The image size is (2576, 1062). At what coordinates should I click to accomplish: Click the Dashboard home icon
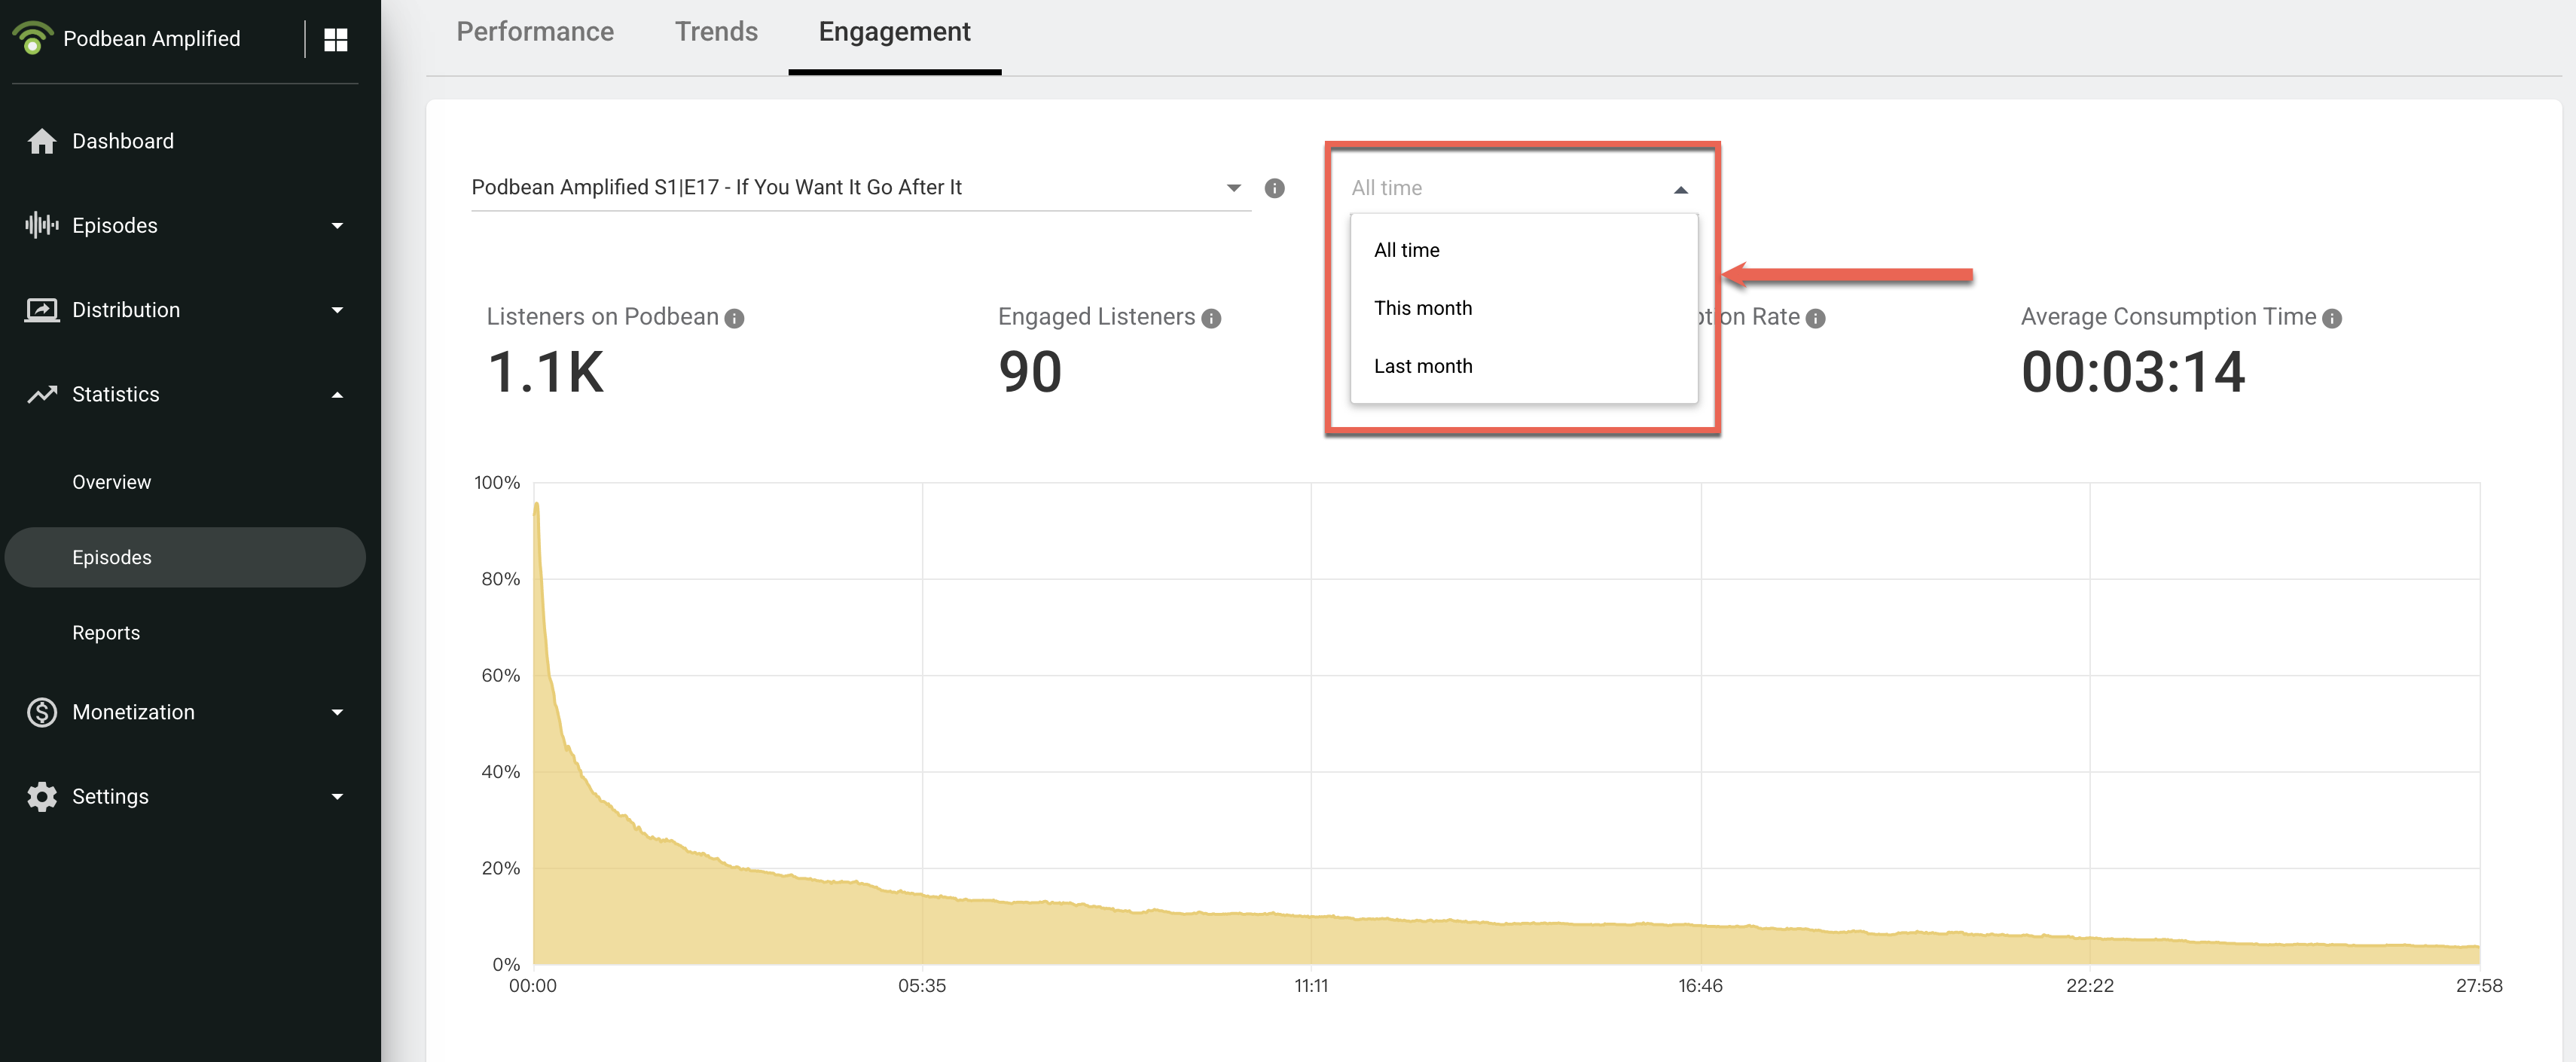(41, 141)
